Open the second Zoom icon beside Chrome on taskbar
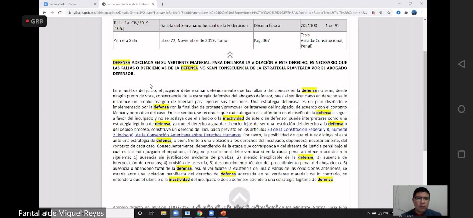 point(211,213)
